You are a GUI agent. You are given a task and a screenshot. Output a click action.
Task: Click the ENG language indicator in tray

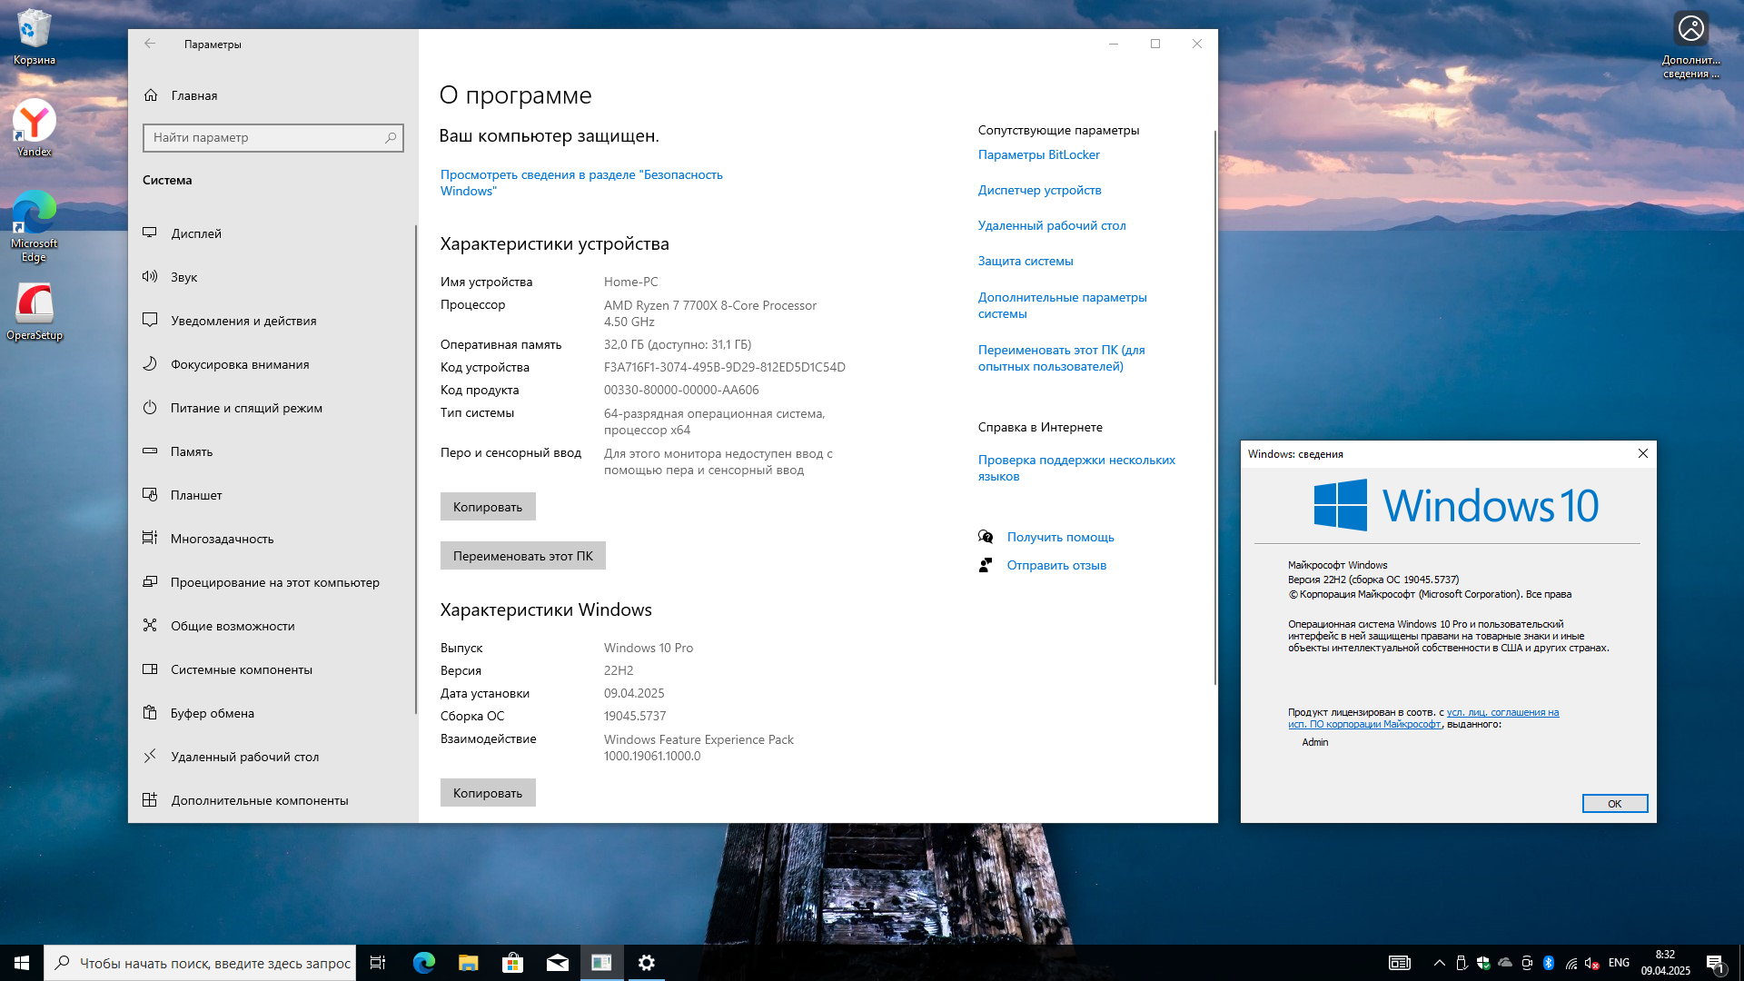[x=1618, y=963]
